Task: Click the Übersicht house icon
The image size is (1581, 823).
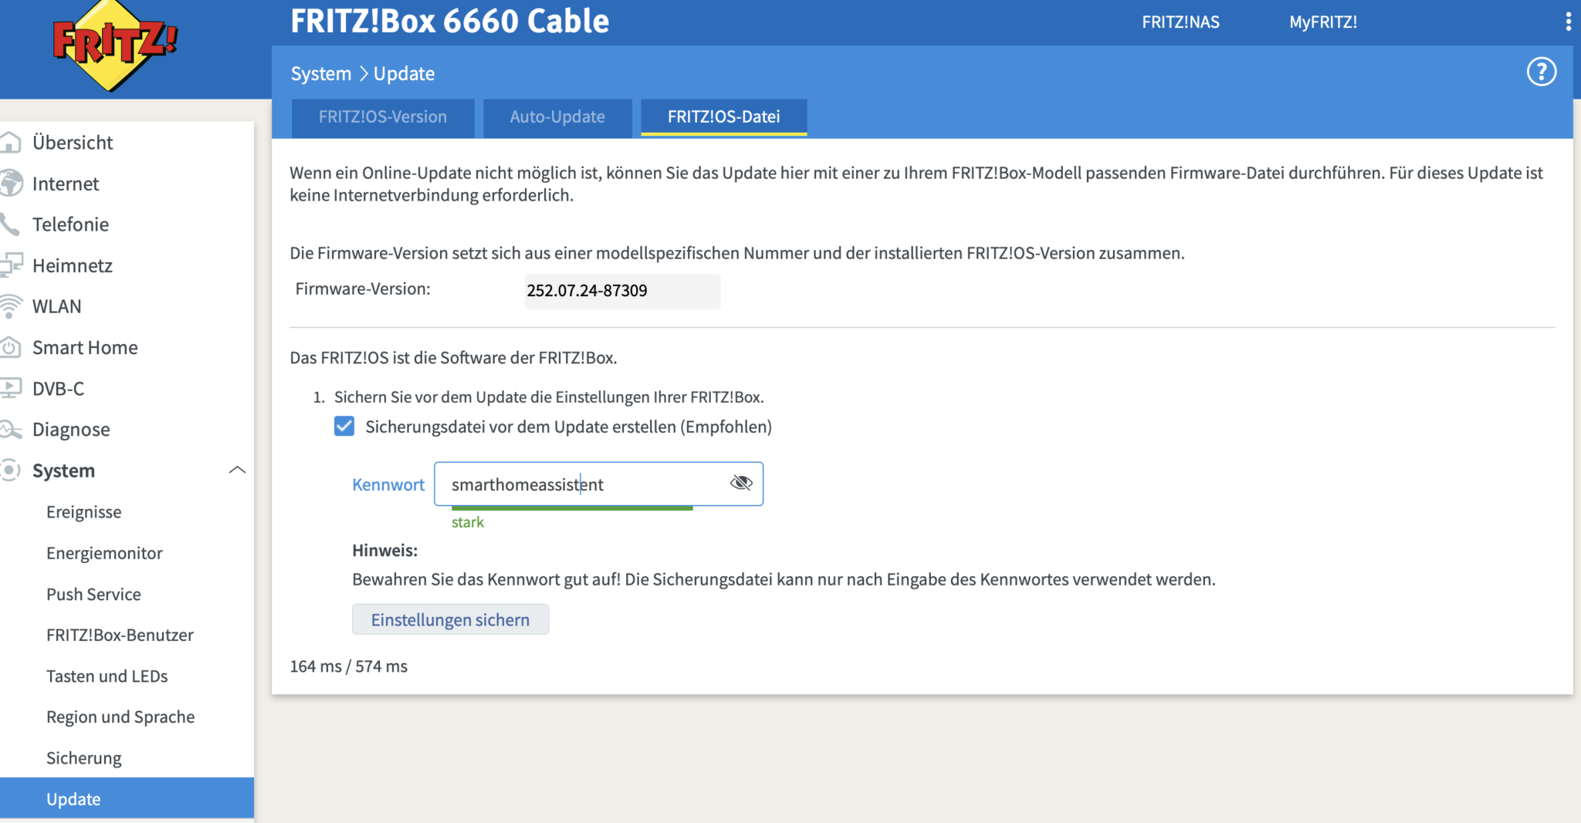Action: (x=11, y=143)
